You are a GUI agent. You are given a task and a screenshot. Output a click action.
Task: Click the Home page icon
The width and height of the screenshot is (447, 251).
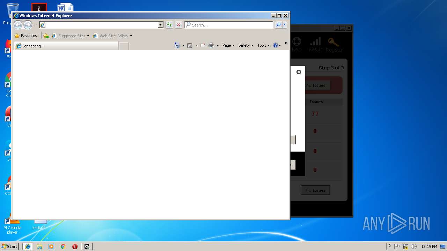(177, 45)
